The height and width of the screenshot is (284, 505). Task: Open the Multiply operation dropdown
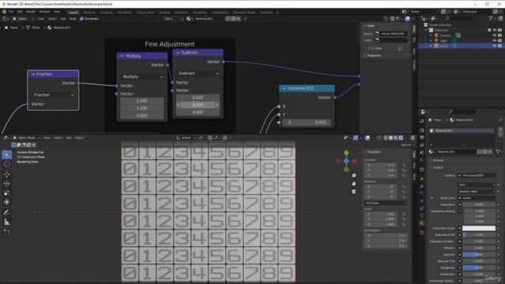coord(142,77)
